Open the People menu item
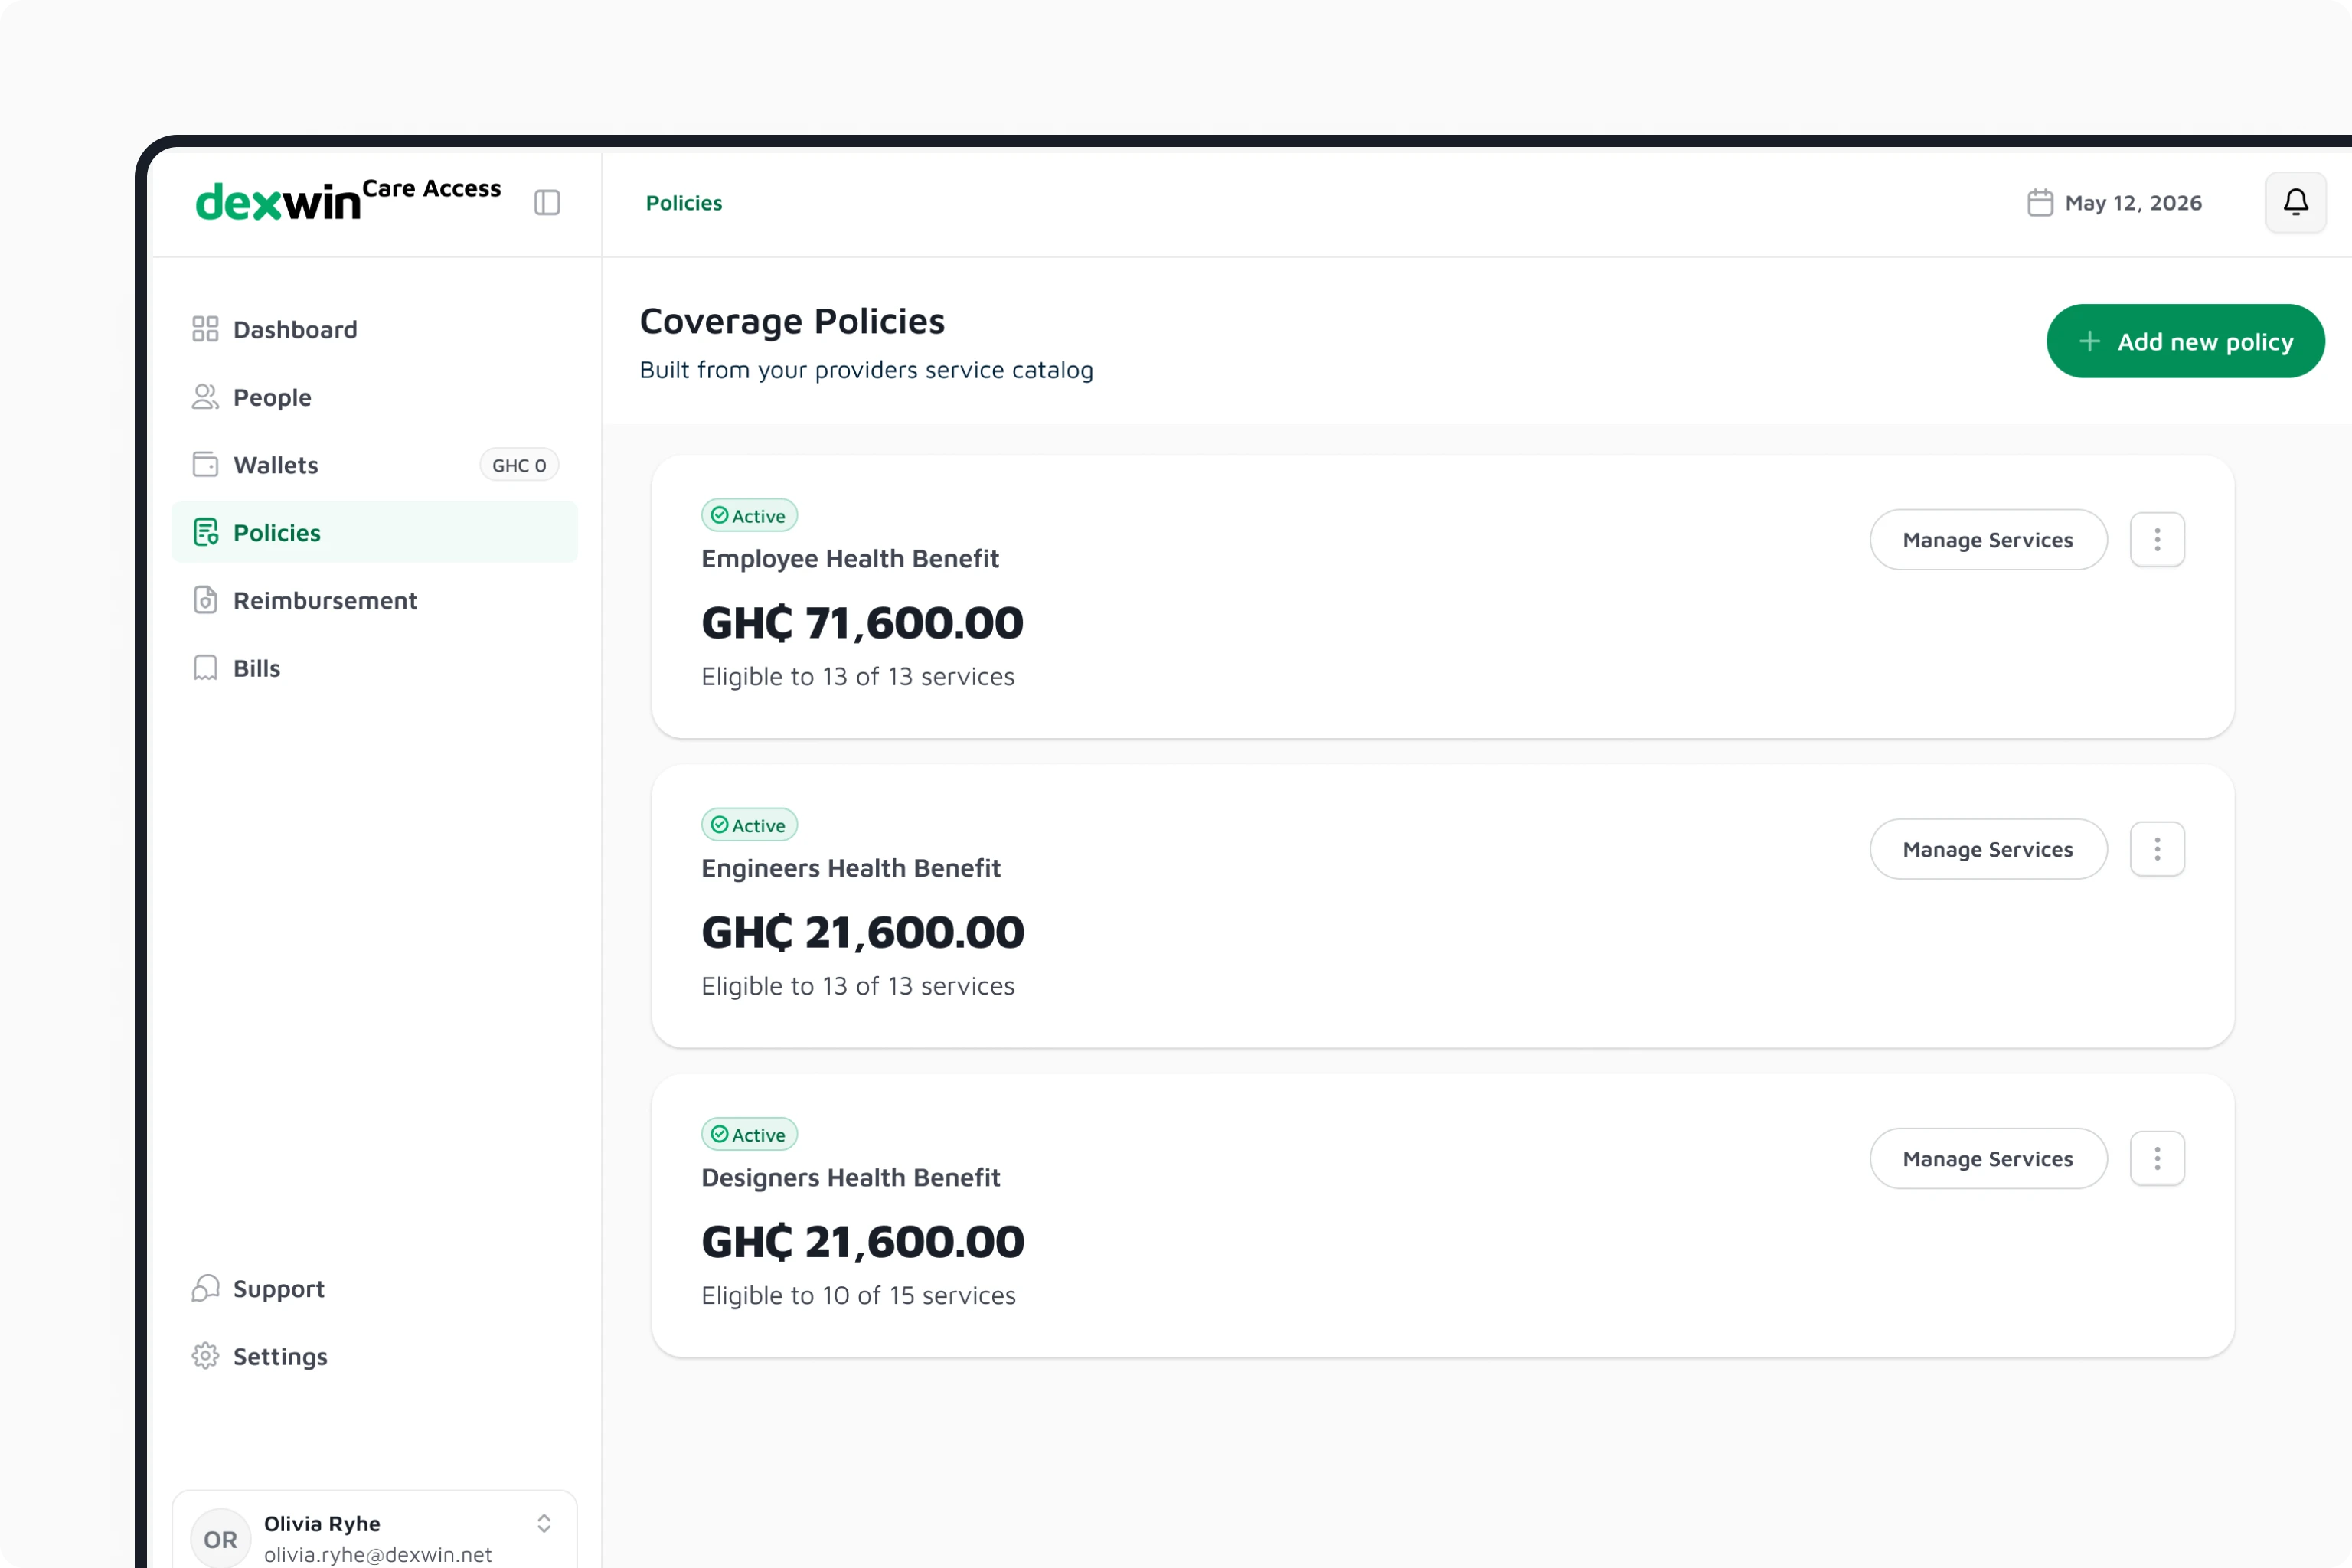This screenshot has width=2352, height=1568. click(375, 397)
